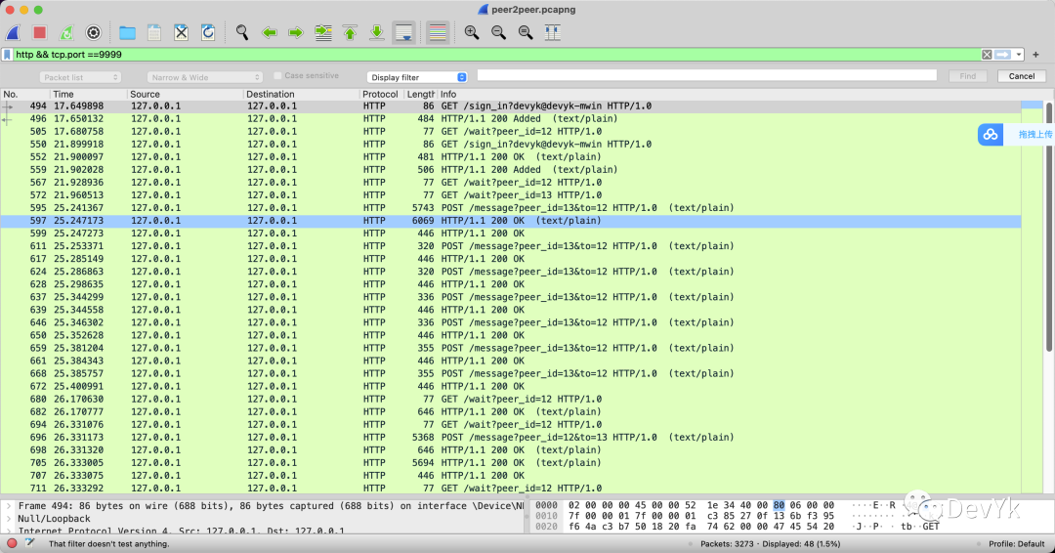Image resolution: width=1055 pixels, height=553 pixels.
Task: Sort by the Time column header
Action: (88, 94)
